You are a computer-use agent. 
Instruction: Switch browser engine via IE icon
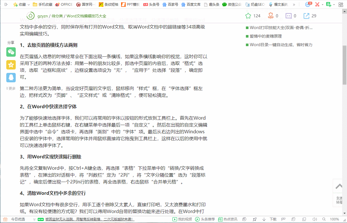point(294,219)
